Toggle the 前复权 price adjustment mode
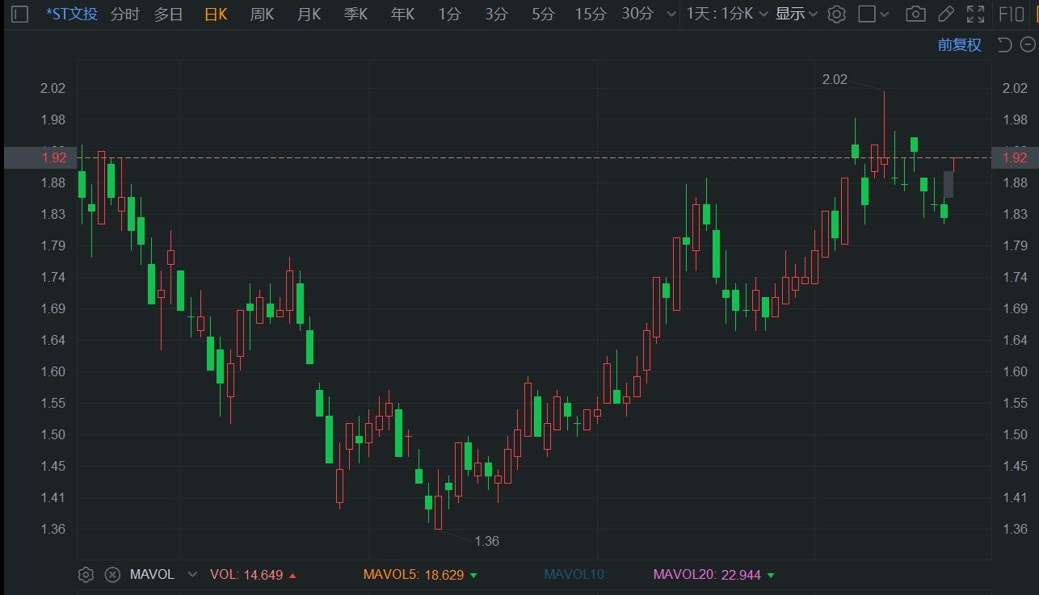Image resolution: width=1039 pixels, height=595 pixels. click(x=959, y=45)
